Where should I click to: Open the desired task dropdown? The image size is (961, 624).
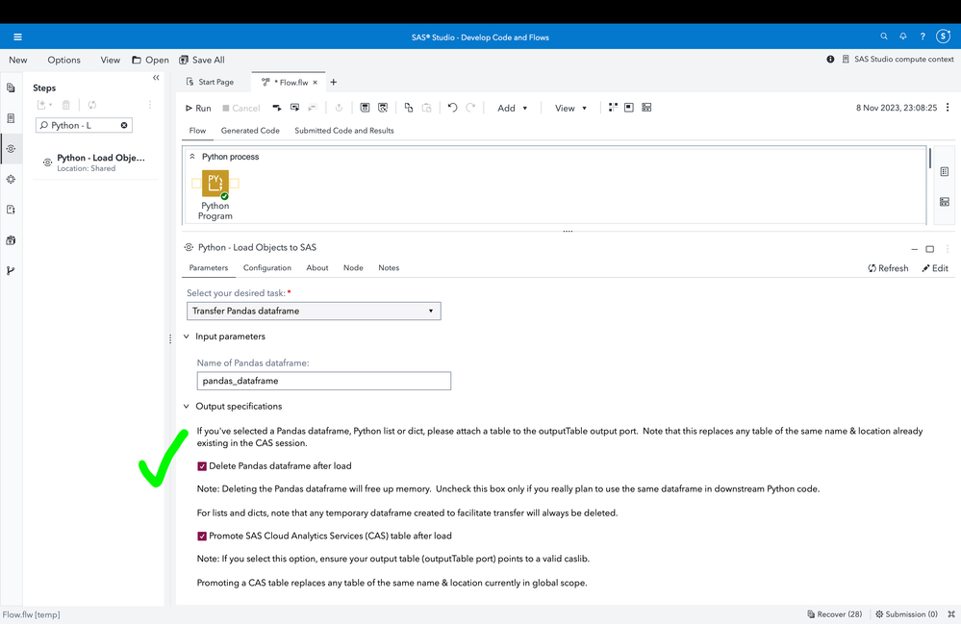(314, 312)
